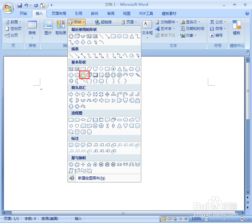Collapse the 形状 shapes dropdown

[77, 22]
